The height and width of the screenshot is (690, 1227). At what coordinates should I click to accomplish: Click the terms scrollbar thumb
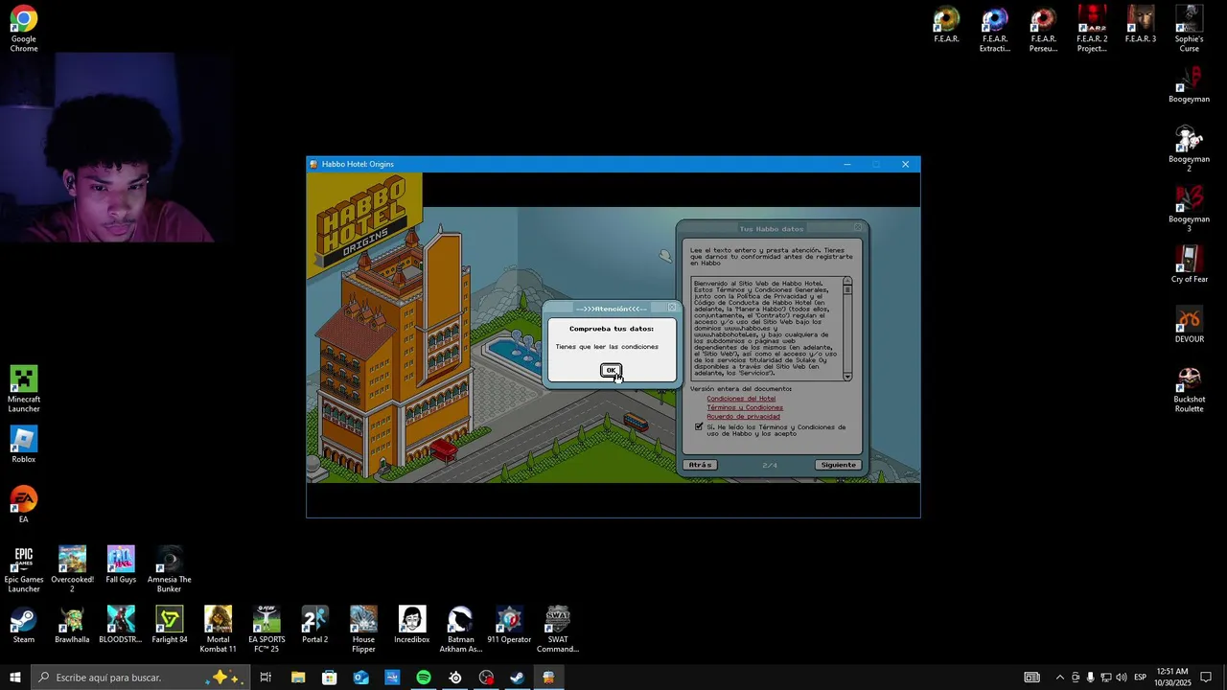click(847, 289)
